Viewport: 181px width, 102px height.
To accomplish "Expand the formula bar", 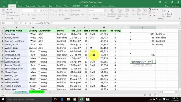I will click(179, 23).
